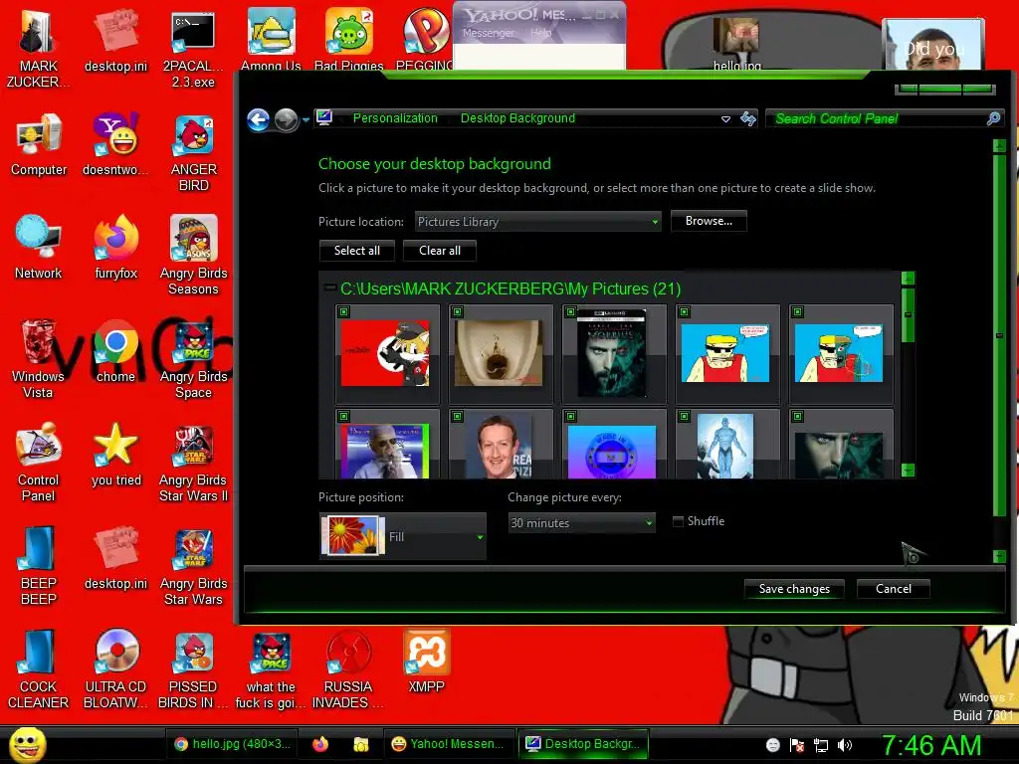Open the XMPP desktop shortcut
Image resolution: width=1019 pixels, height=764 pixels.
point(426,662)
